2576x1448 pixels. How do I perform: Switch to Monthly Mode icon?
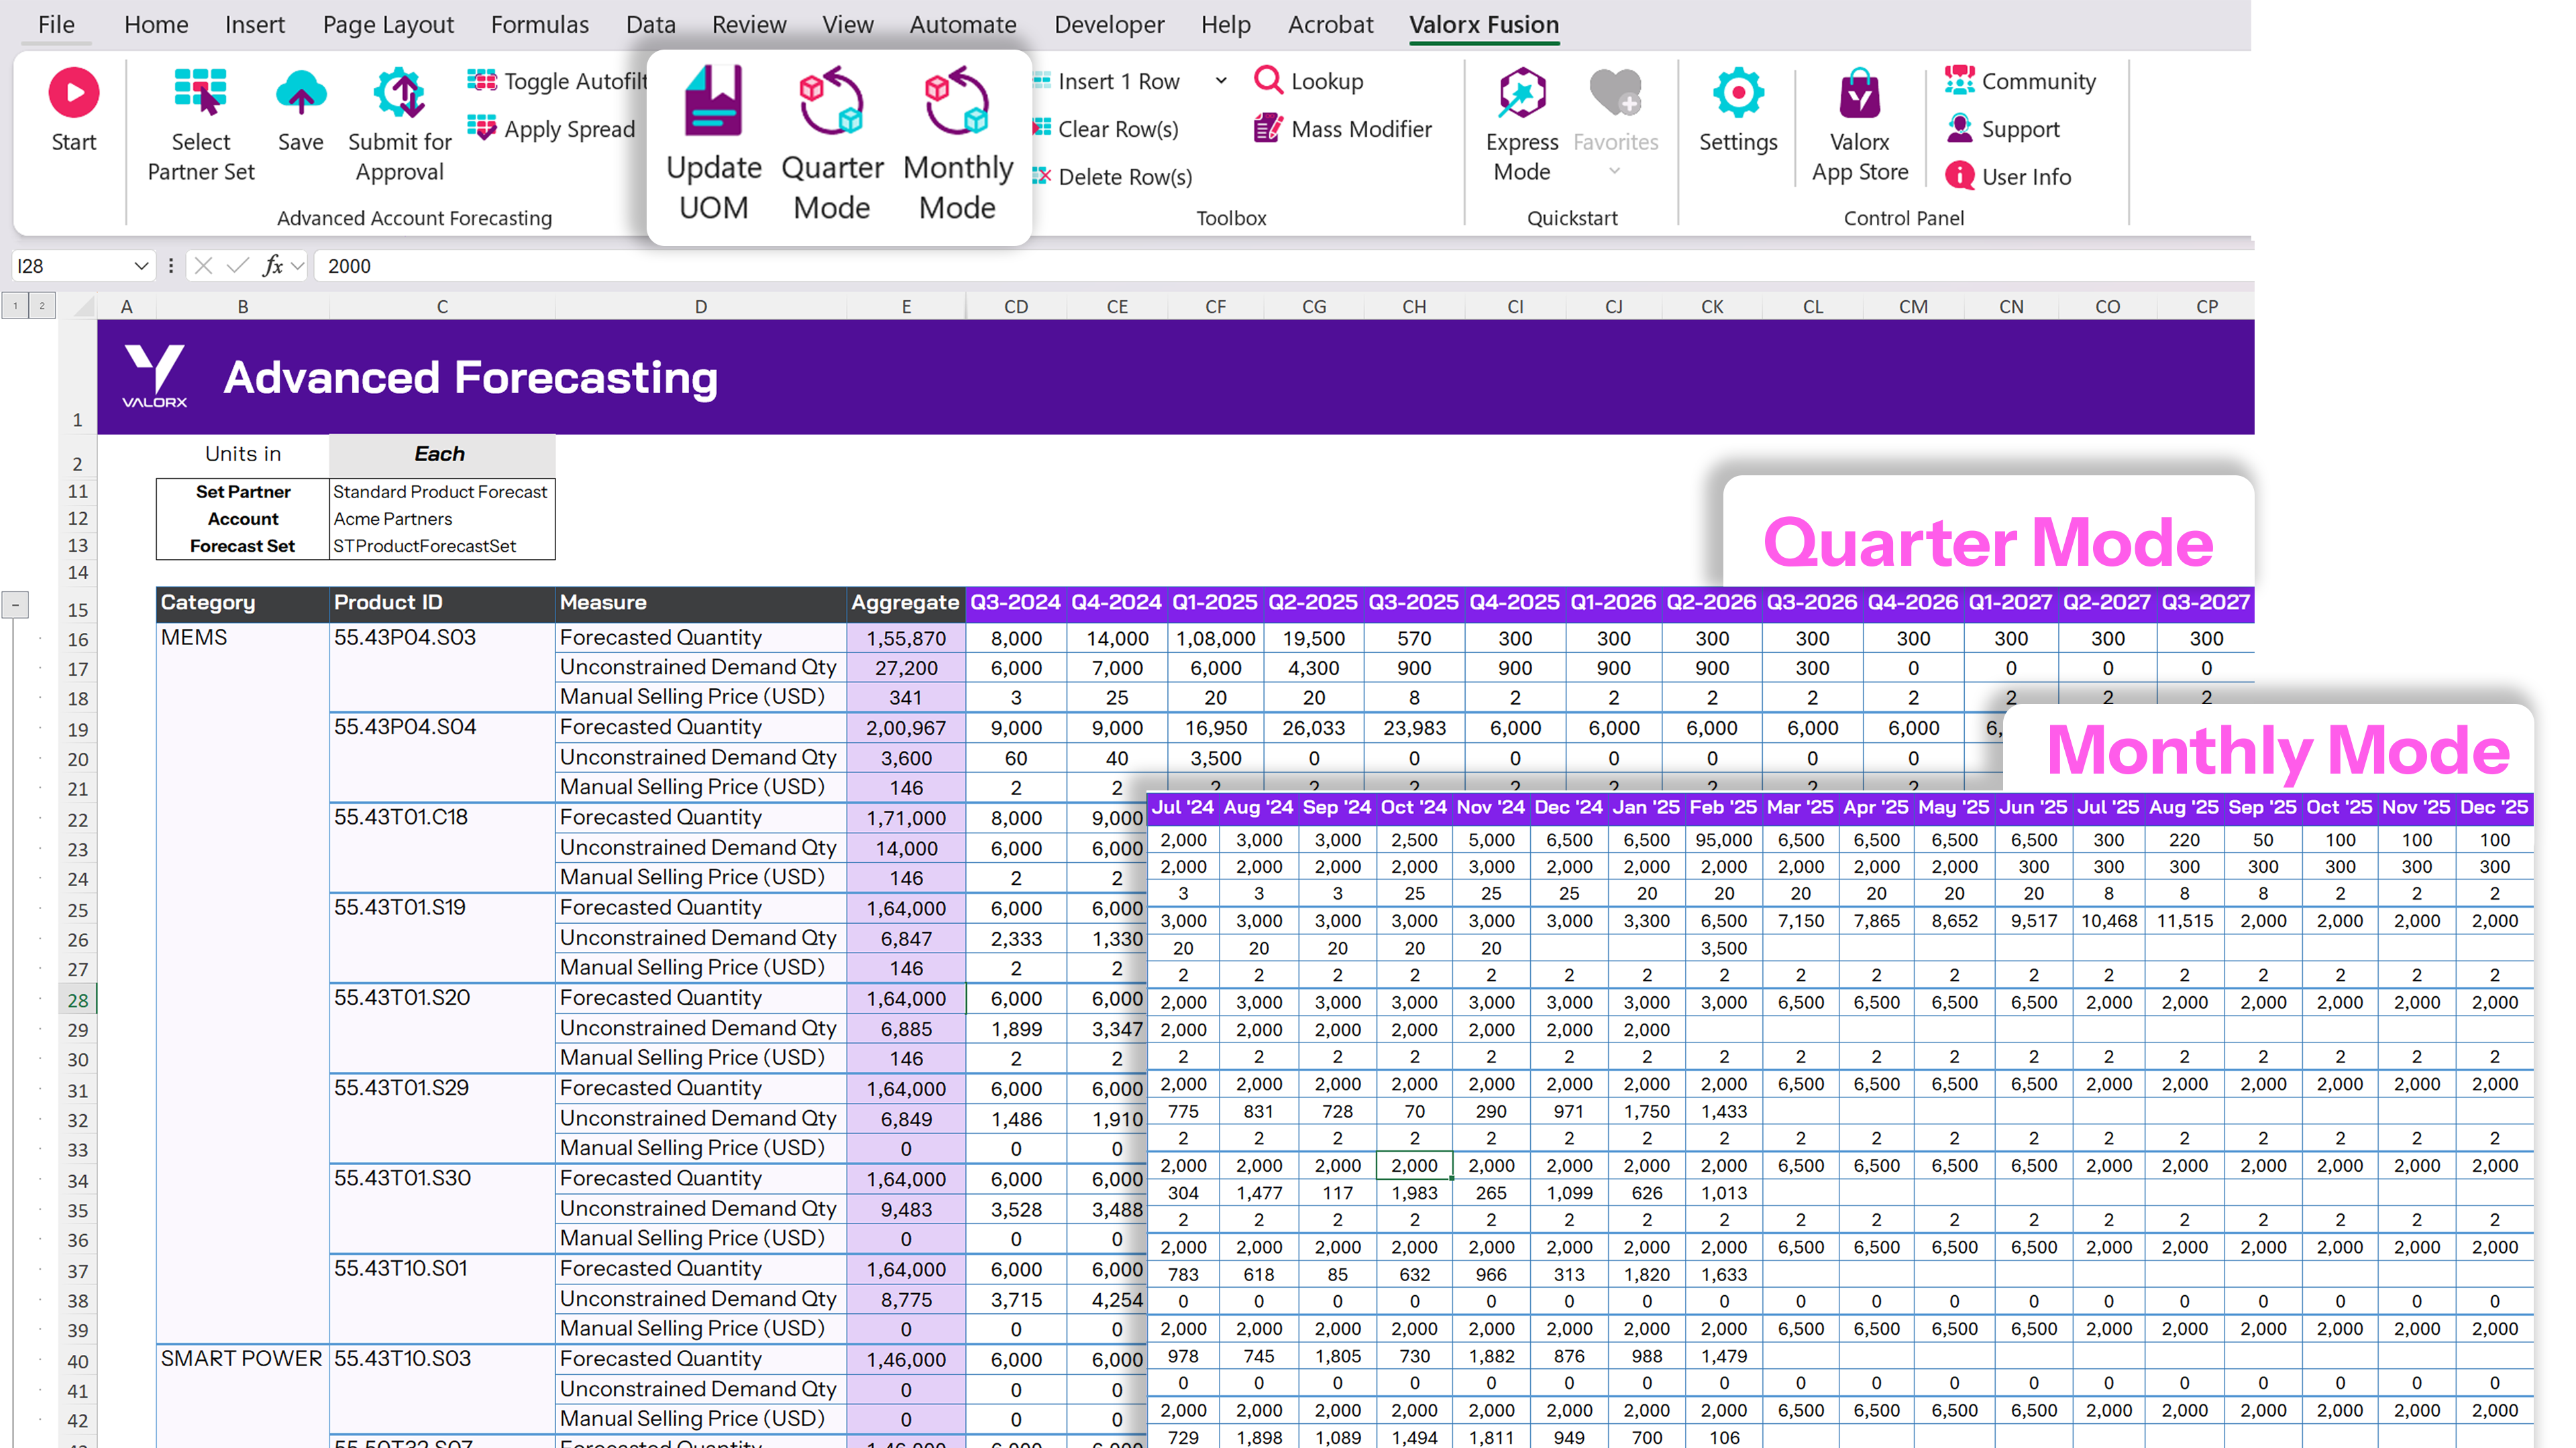point(957,102)
